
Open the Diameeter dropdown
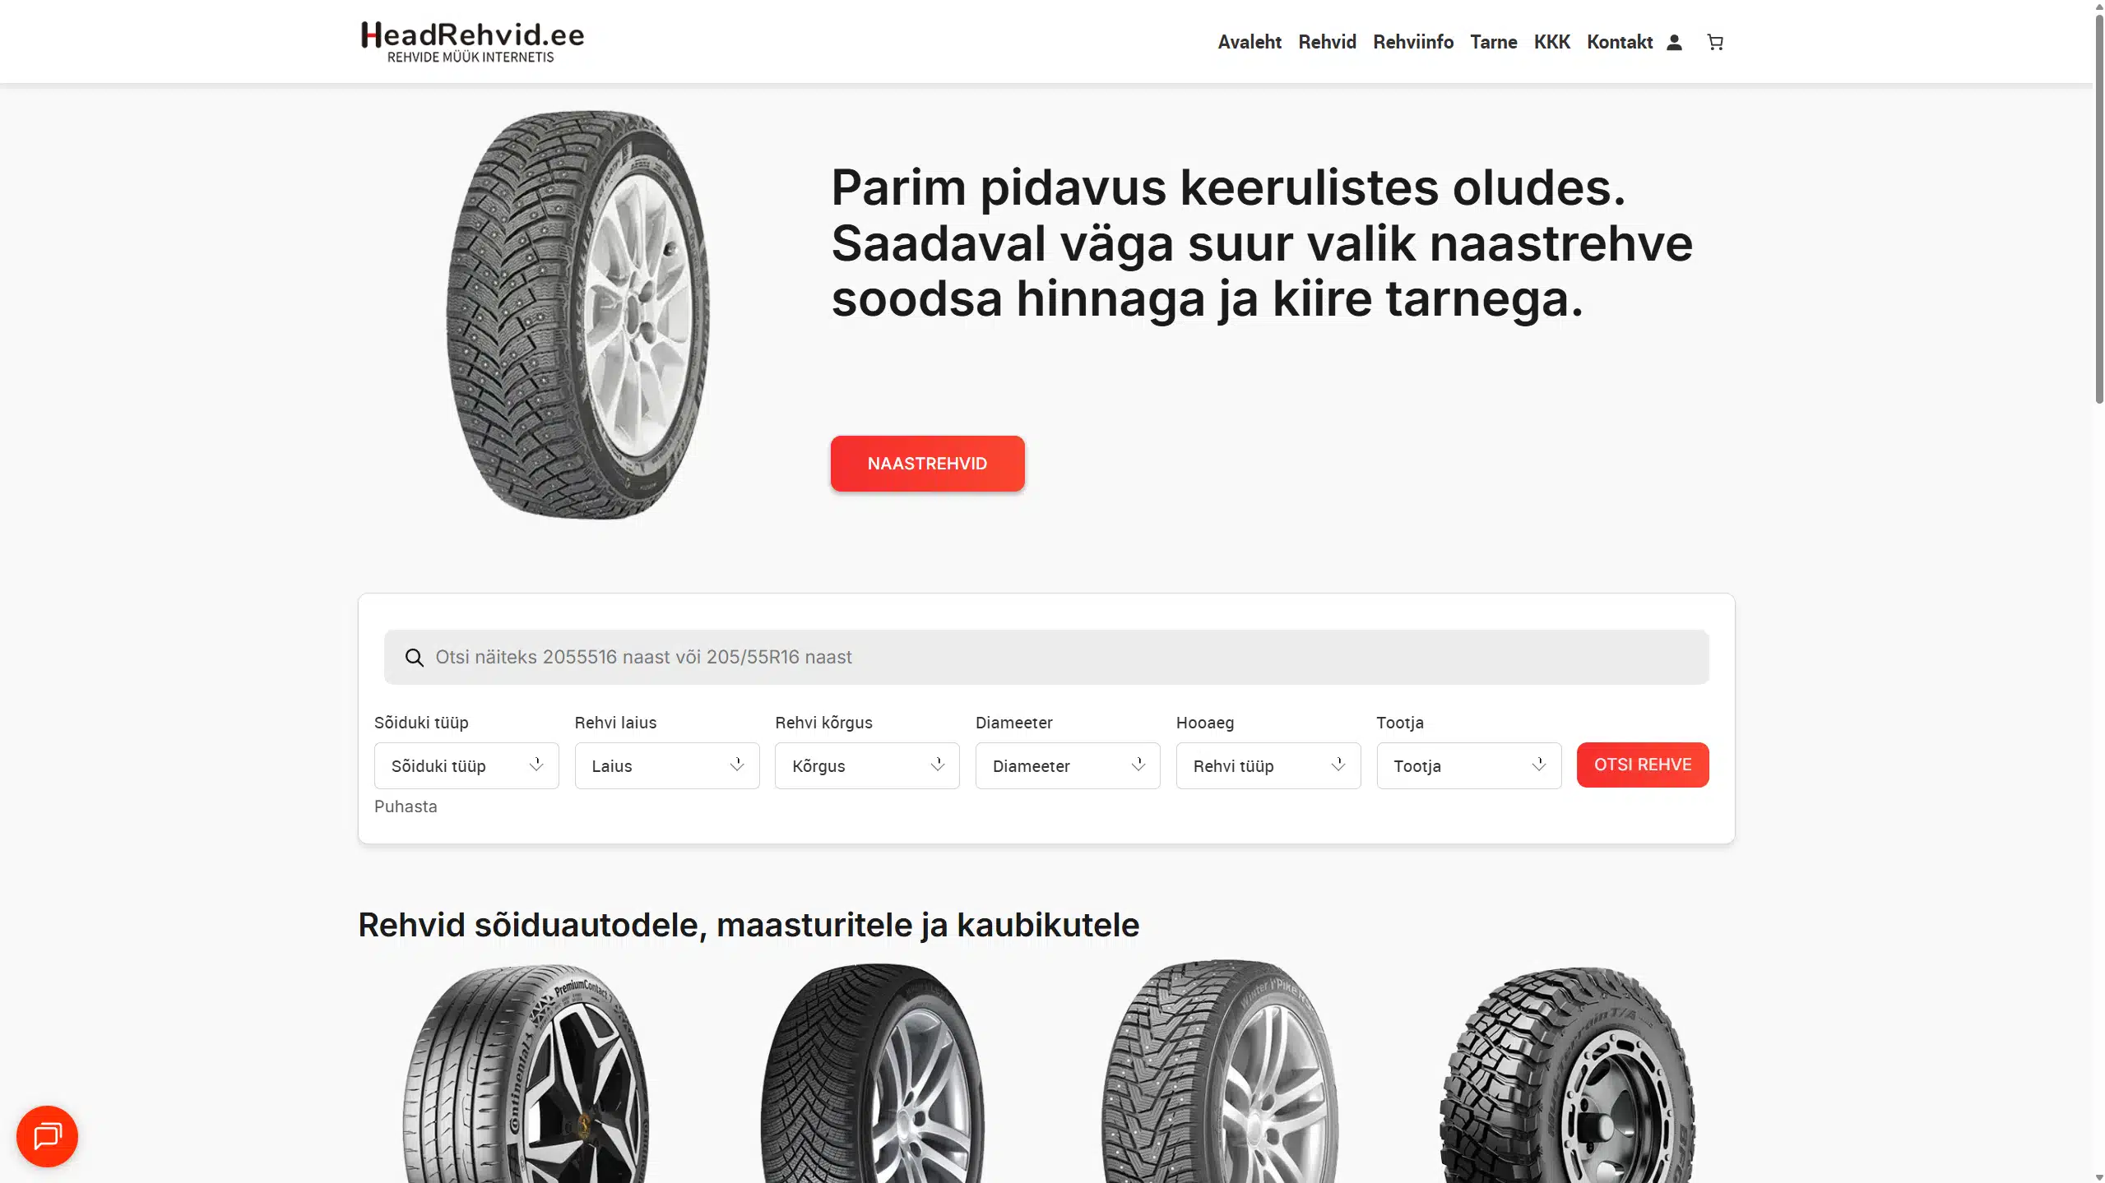[x=1068, y=766]
